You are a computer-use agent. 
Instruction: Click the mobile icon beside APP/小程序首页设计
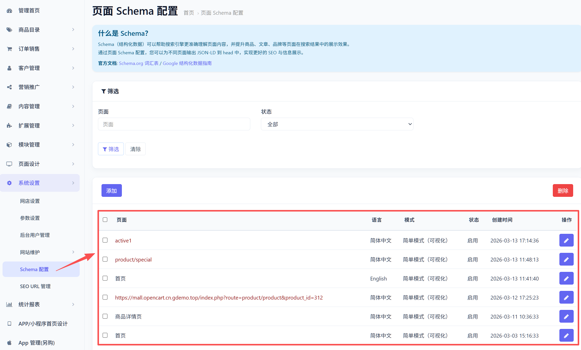point(9,324)
